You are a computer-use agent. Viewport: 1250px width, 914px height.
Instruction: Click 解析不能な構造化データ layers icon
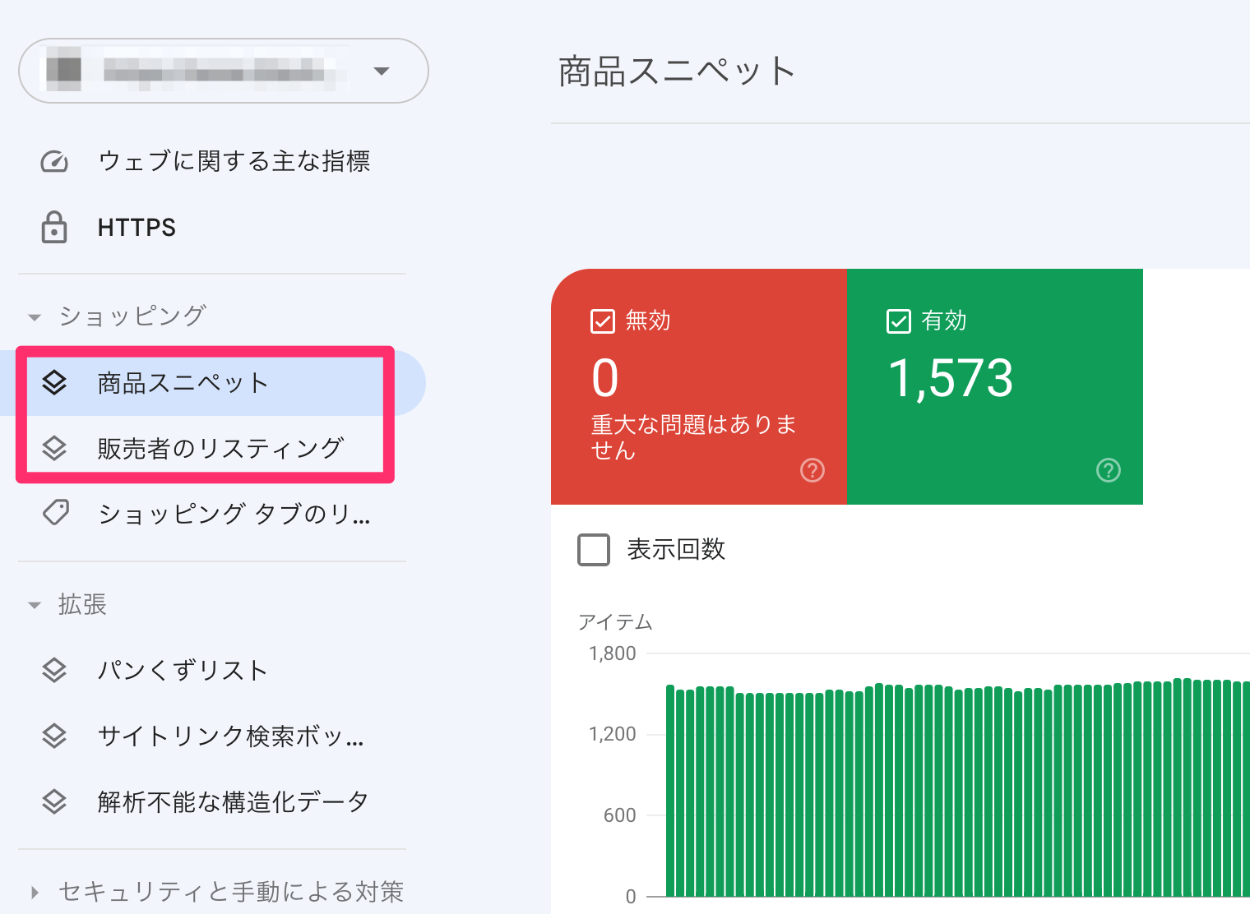54,801
